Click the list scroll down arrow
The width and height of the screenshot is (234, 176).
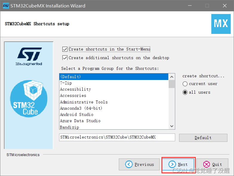[x=172, y=126]
